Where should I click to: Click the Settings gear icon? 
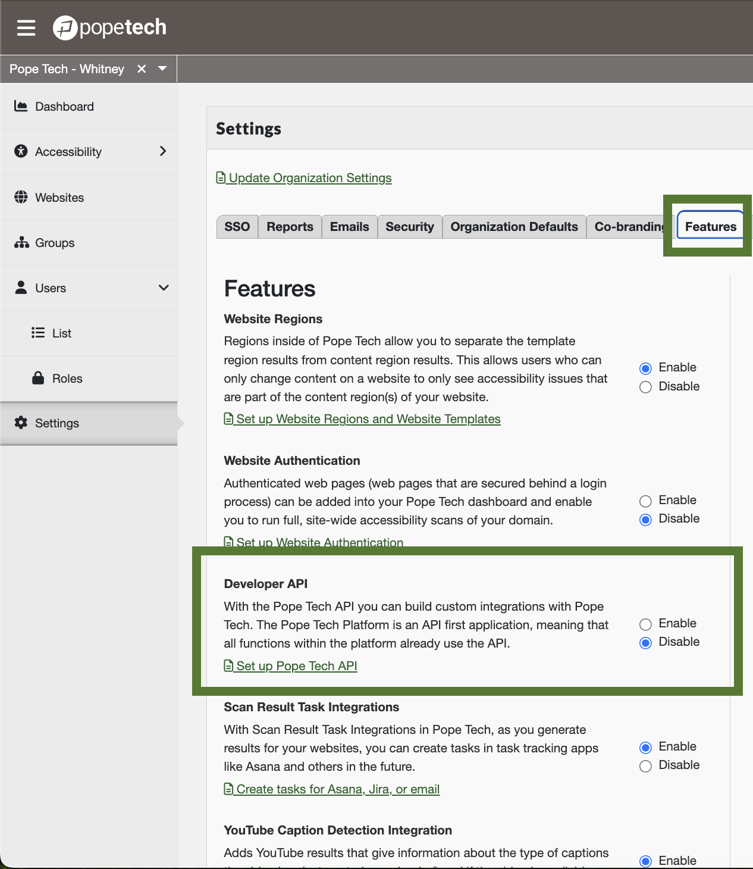[21, 423]
